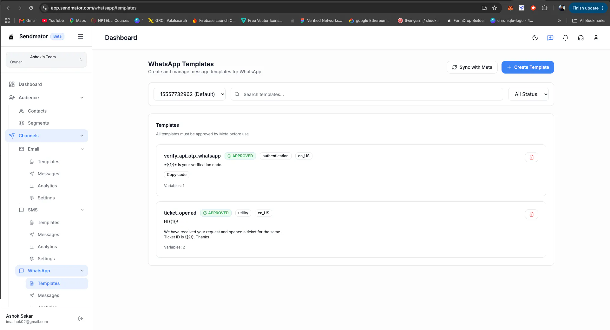
Task: Open SMS Messages in sidebar
Action: click(57, 235)
